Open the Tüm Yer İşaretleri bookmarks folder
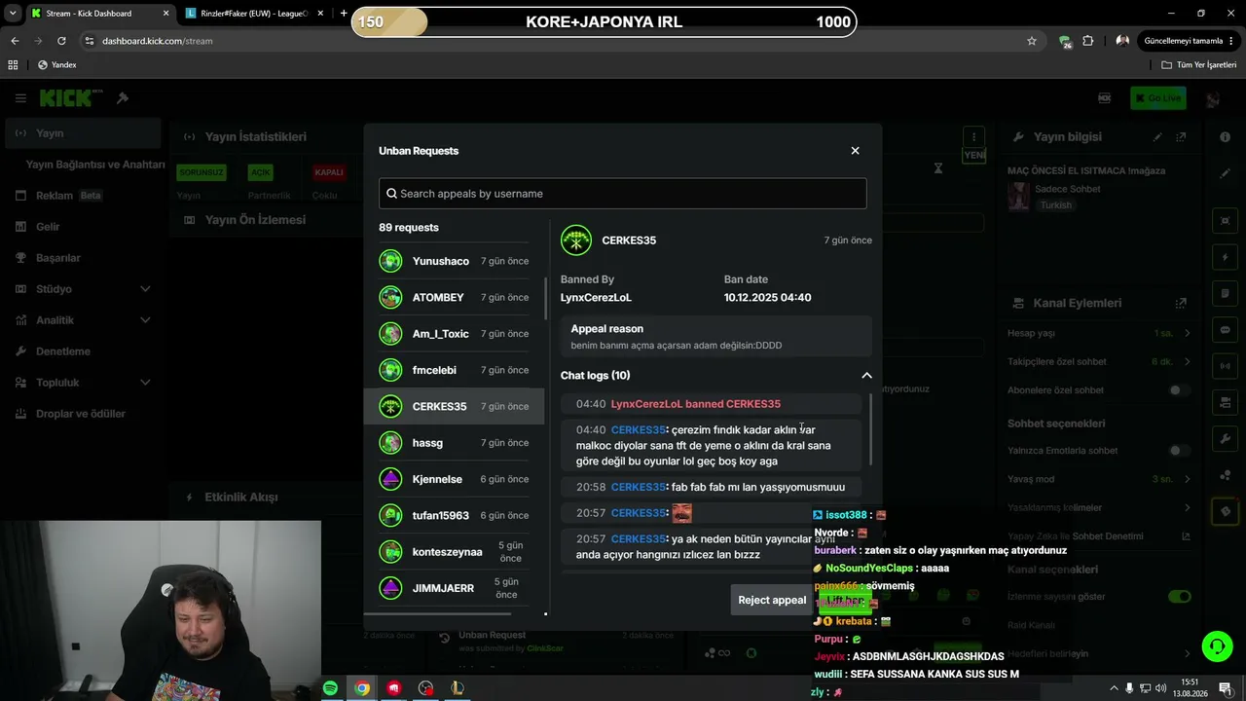1246x701 pixels. point(1199,65)
